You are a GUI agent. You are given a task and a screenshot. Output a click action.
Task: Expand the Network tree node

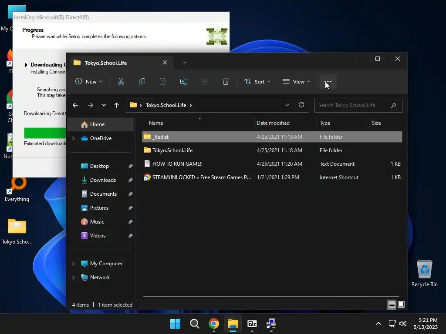73,277
